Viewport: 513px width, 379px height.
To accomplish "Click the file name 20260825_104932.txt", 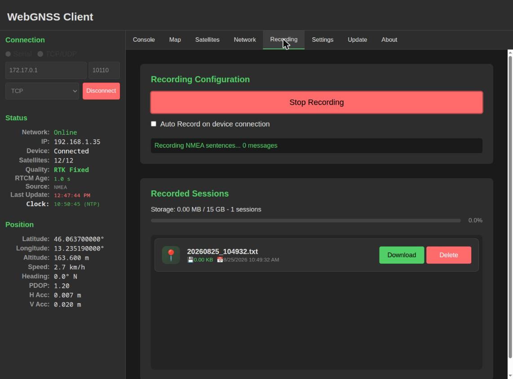I will click(x=222, y=251).
